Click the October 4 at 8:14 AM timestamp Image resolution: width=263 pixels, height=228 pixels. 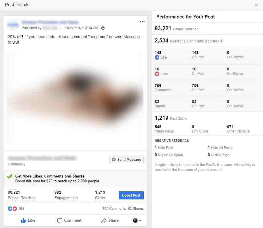pyautogui.click(x=82, y=28)
